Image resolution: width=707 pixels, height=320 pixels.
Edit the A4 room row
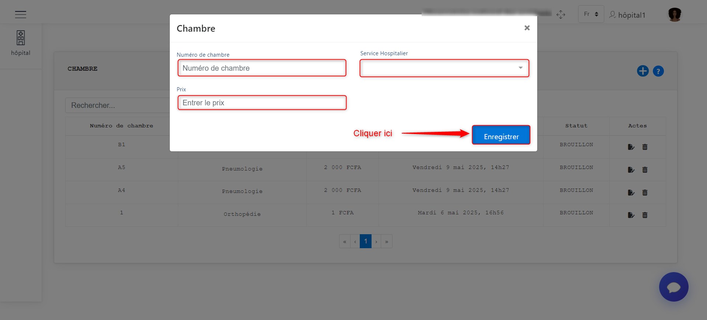coord(631,193)
